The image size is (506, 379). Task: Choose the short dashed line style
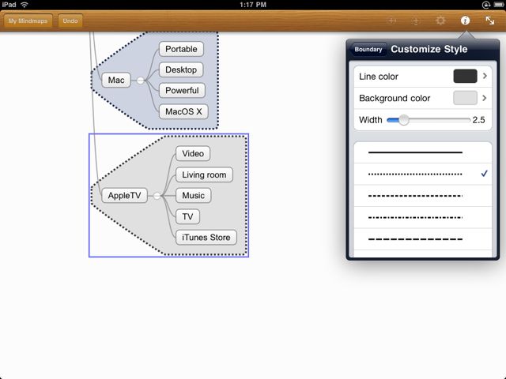[423, 196]
